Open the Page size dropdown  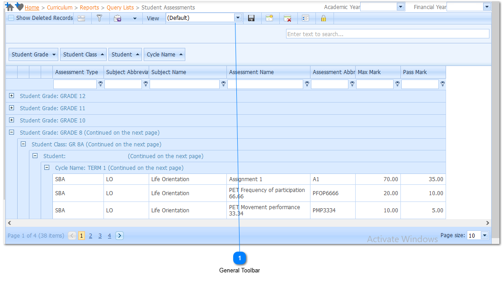point(484,235)
